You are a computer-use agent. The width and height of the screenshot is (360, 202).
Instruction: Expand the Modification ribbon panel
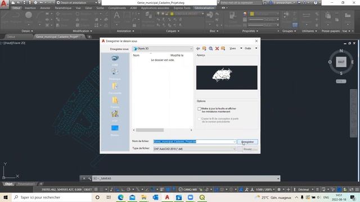(x=82, y=31)
